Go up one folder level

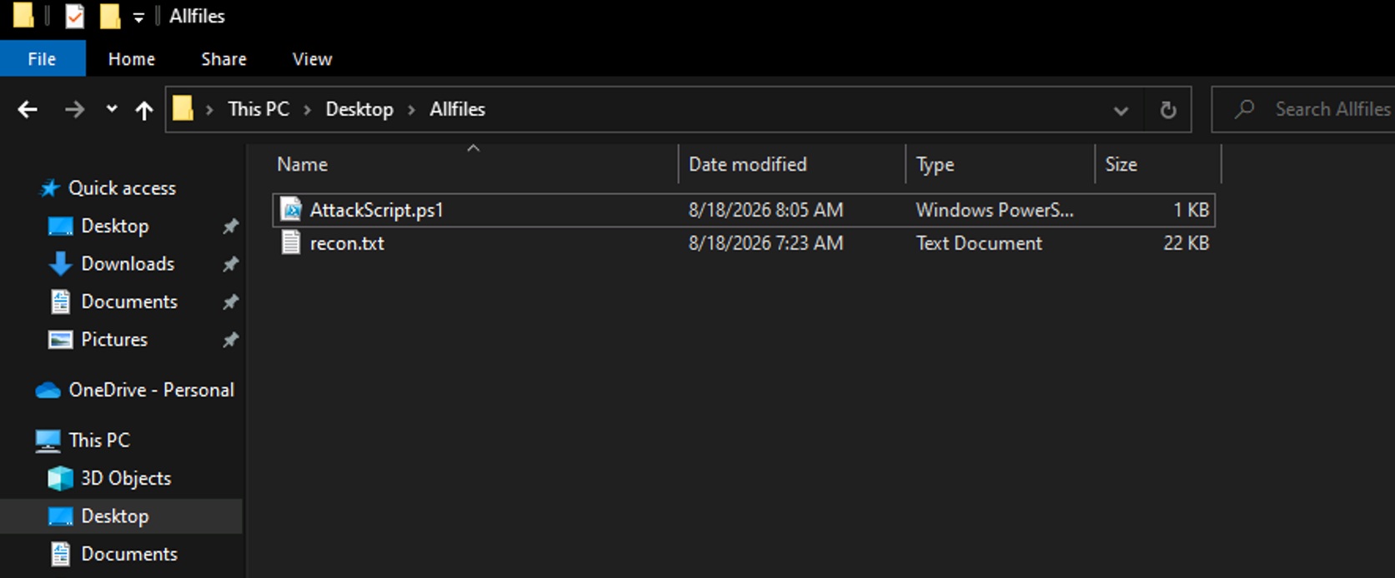(144, 110)
